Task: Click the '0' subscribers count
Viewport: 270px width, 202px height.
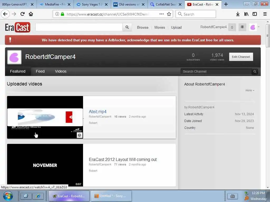Action: [x=193, y=55]
